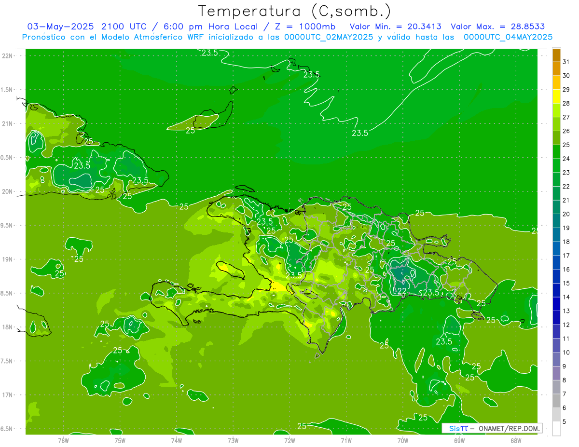Click the '9.5N' latitude axis label

[x=7, y=226]
